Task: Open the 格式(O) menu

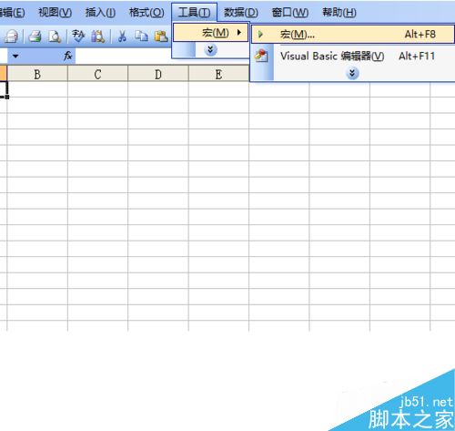Action: 147,13
